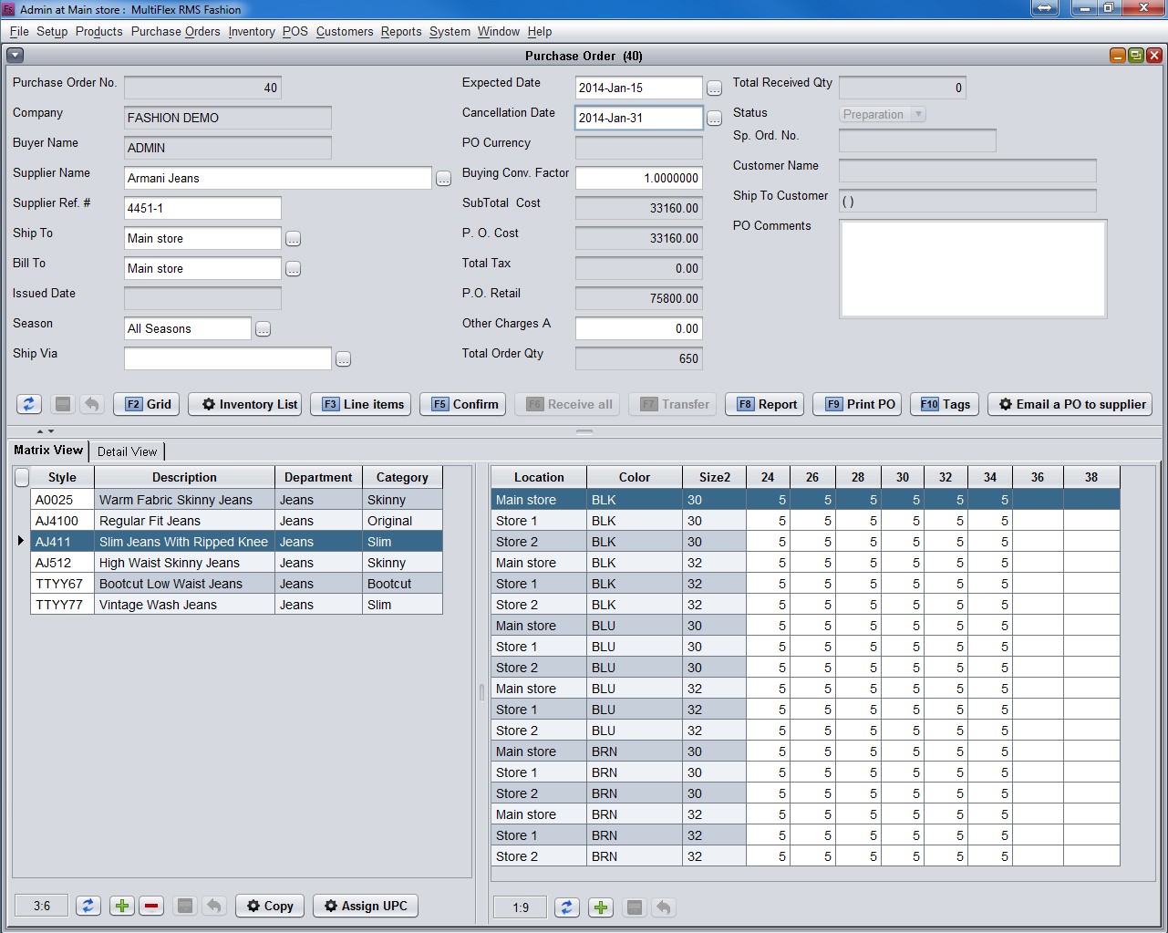Open the Purchase Orders menu

pyautogui.click(x=175, y=31)
